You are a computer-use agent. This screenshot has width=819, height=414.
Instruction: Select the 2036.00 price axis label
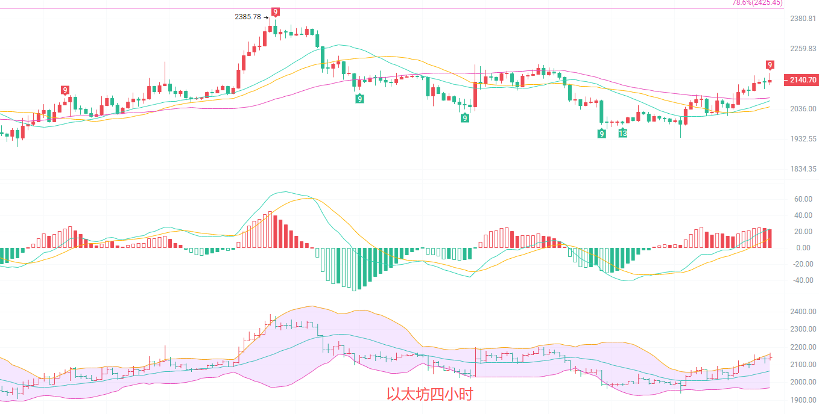(803, 109)
